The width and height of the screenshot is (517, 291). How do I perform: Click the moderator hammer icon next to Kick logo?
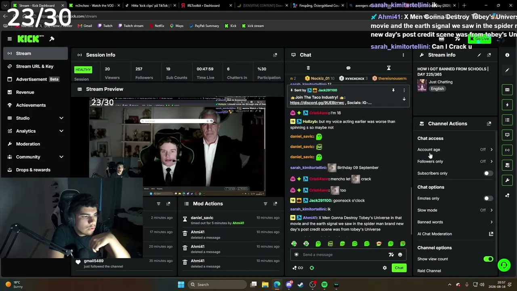52,39
